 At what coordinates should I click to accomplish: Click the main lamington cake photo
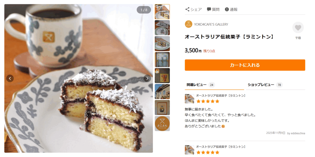click(78, 92)
